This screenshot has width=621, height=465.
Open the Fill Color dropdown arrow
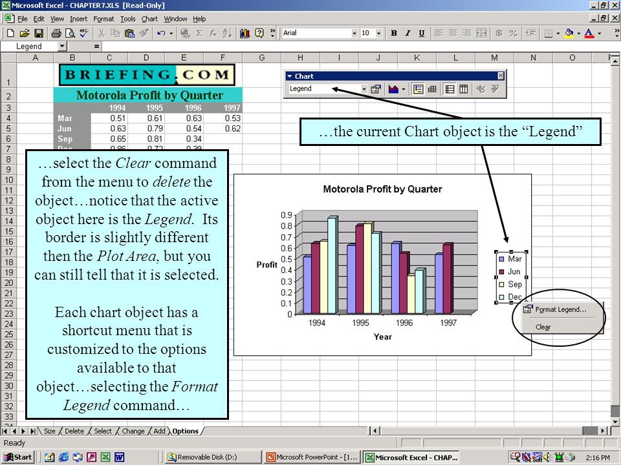pyautogui.click(x=578, y=33)
